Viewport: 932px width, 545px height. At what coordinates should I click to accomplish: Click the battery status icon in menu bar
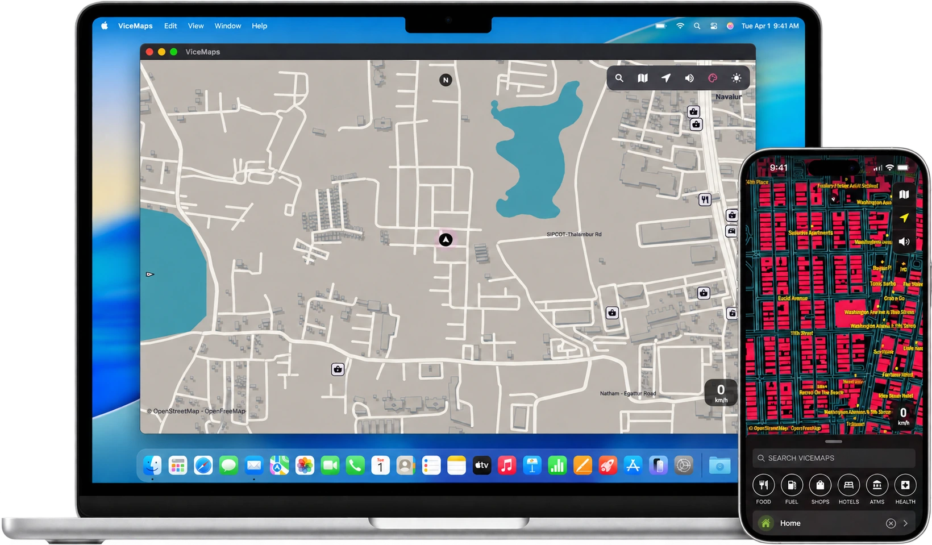(661, 26)
